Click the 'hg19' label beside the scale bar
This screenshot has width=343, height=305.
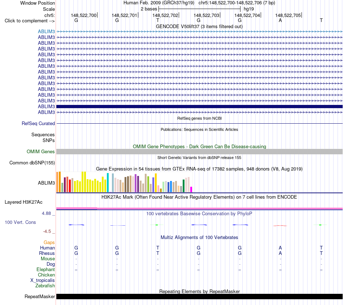[x=249, y=9]
